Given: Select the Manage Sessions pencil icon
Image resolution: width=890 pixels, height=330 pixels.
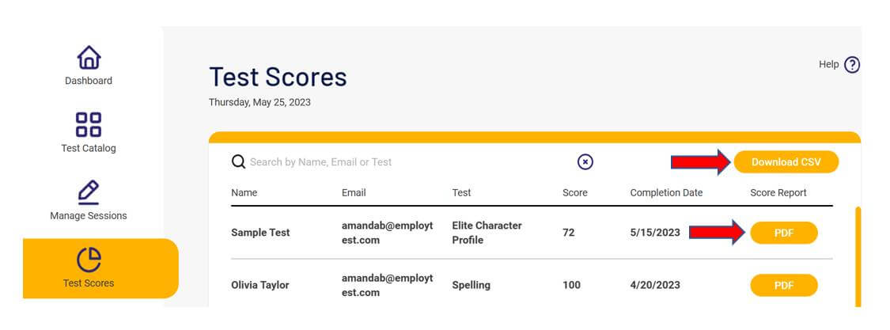Looking at the screenshot, I should pyautogui.click(x=89, y=192).
